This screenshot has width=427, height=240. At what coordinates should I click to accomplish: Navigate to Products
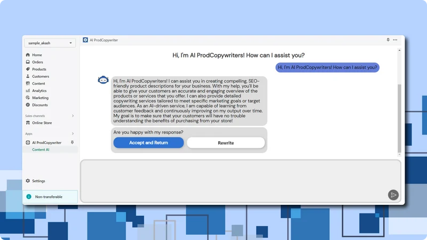click(39, 69)
